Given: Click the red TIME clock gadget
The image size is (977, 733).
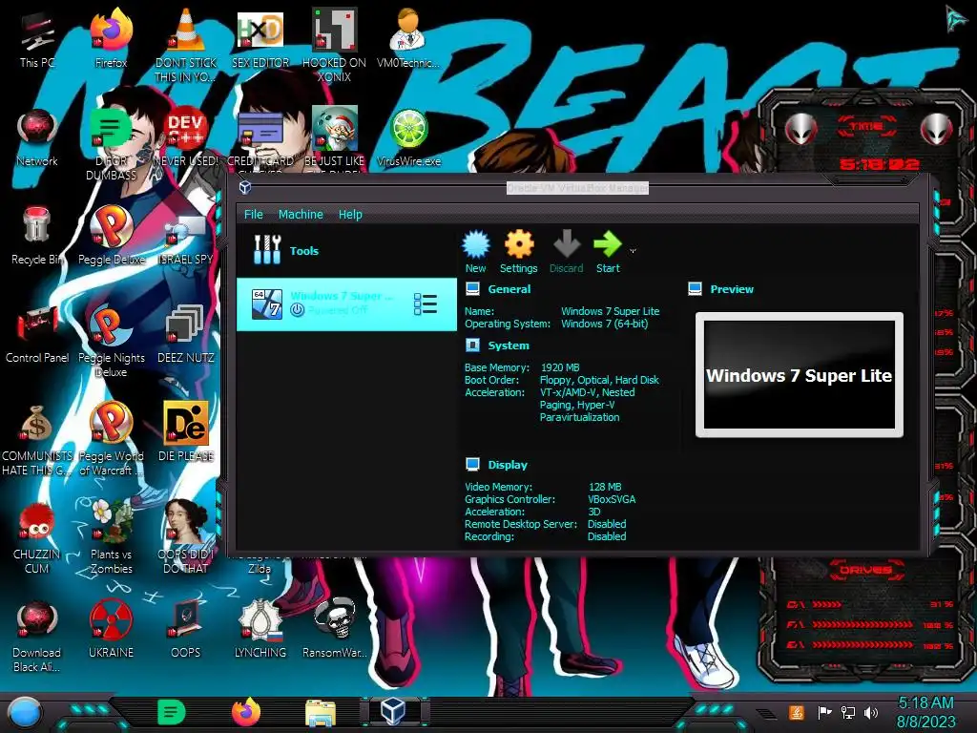Looking at the screenshot, I should [x=879, y=164].
